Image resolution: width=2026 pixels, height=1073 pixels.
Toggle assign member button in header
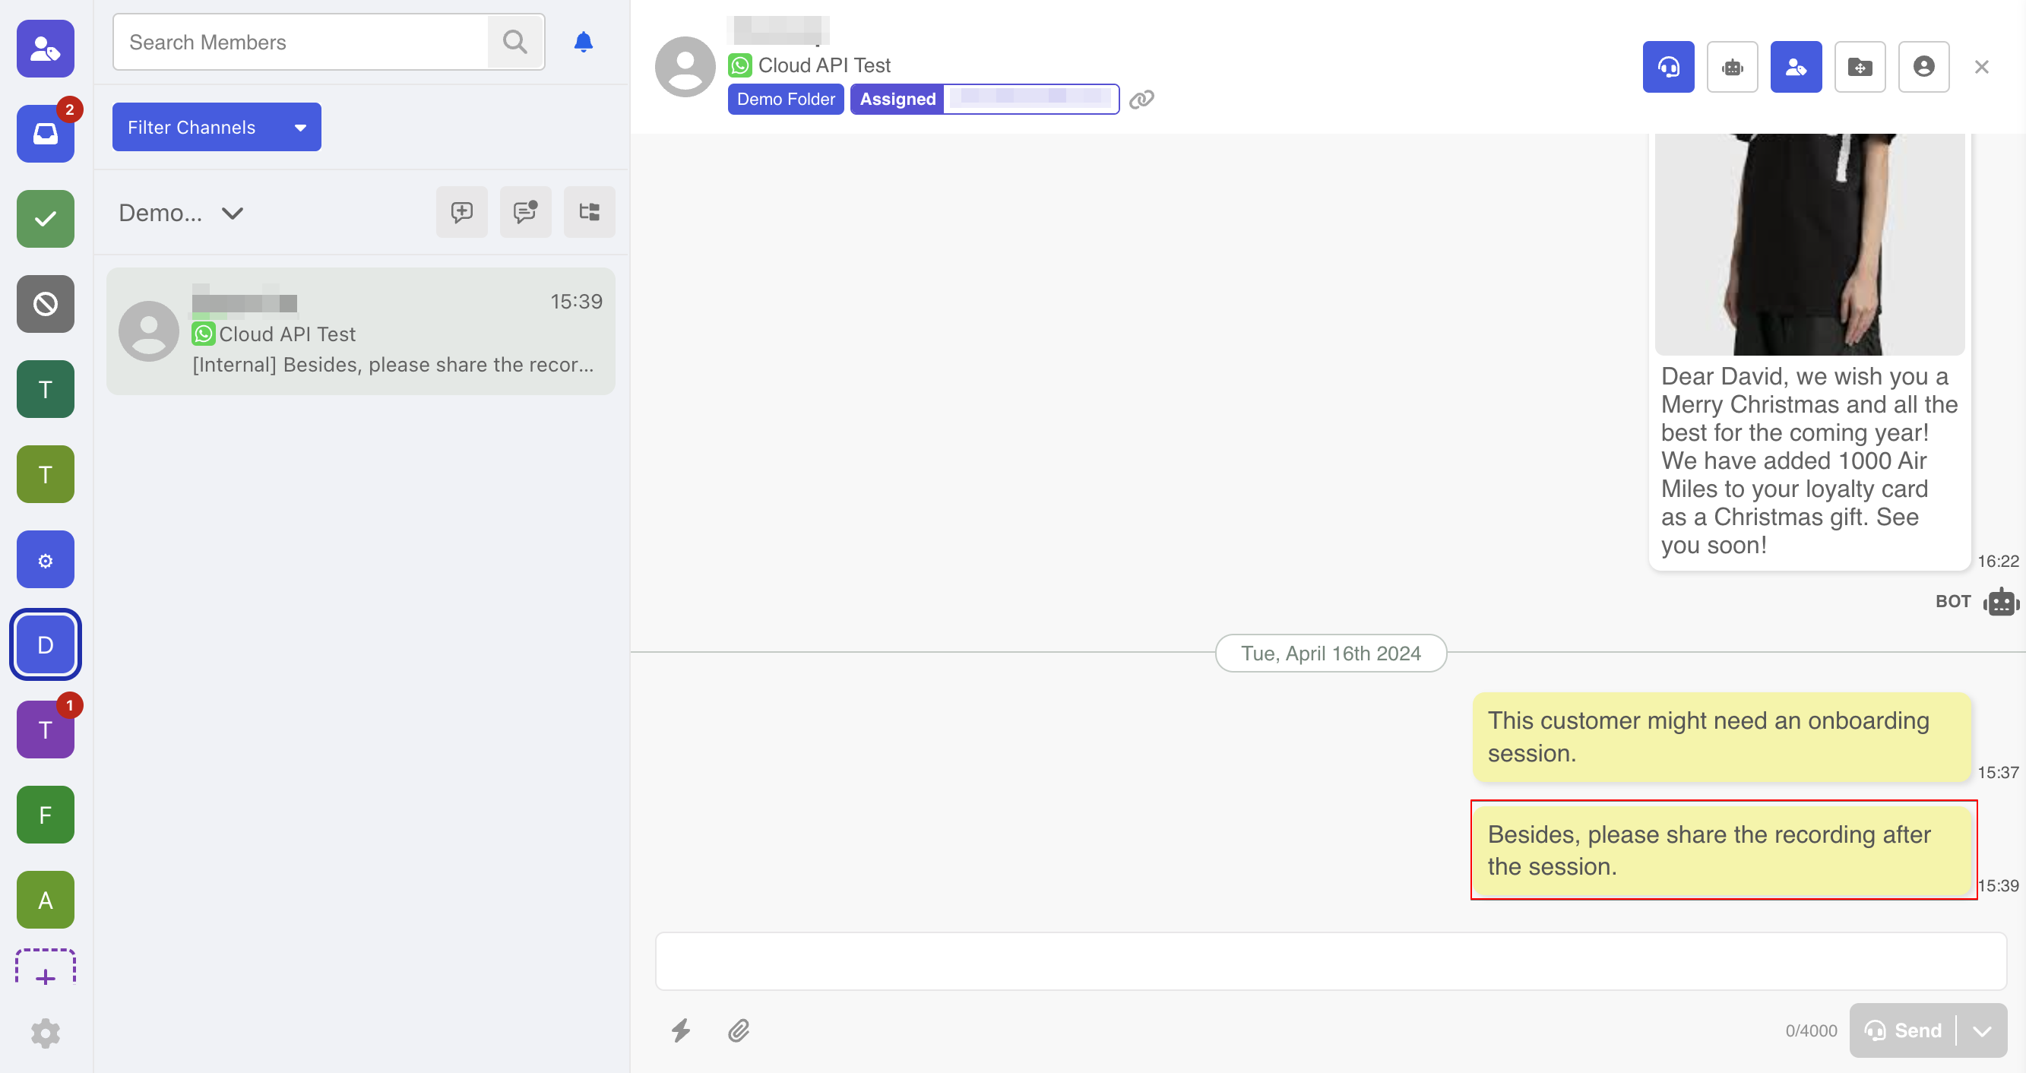tap(1795, 67)
